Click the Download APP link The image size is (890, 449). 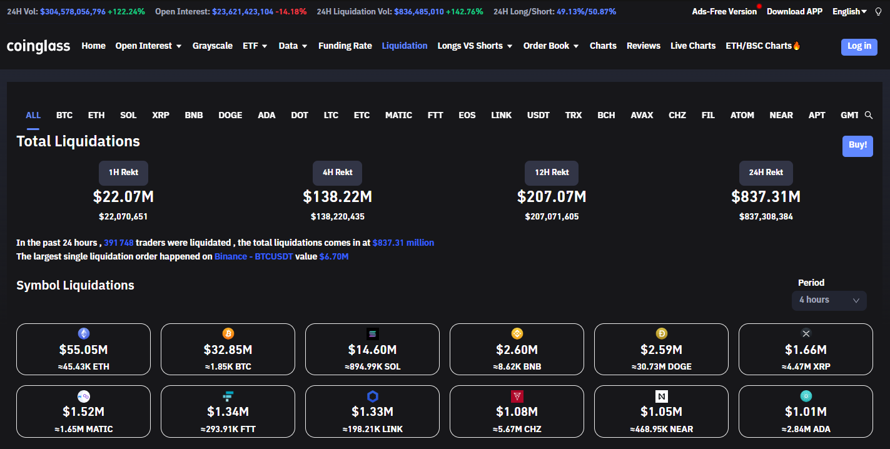click(x=795, y=12)
